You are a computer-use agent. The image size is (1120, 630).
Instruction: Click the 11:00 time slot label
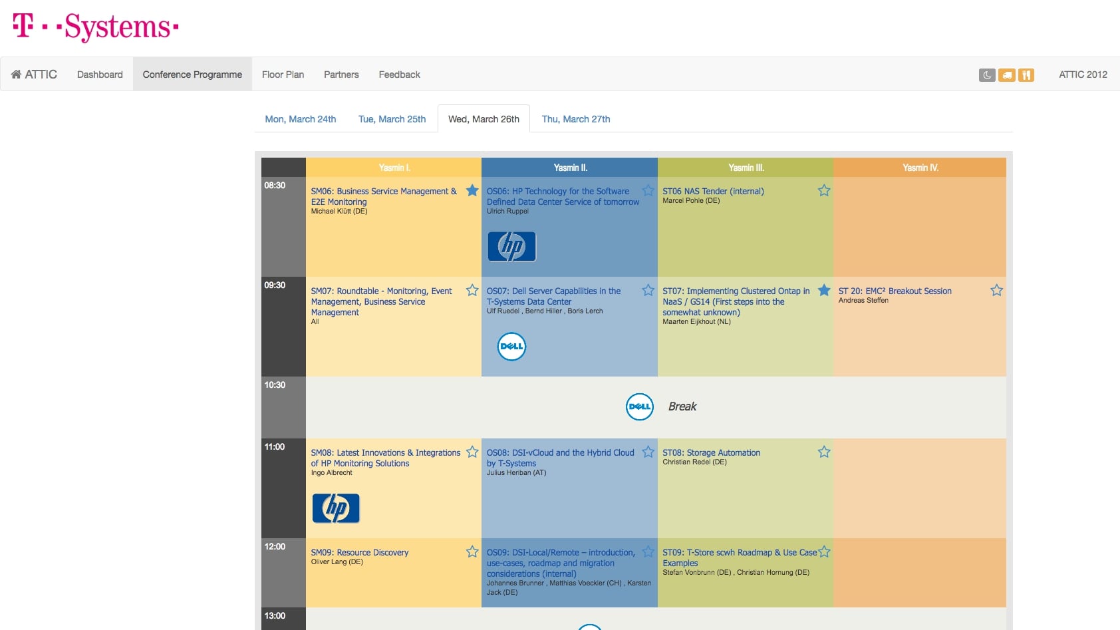pyautogui.click(x=275, y=446)
